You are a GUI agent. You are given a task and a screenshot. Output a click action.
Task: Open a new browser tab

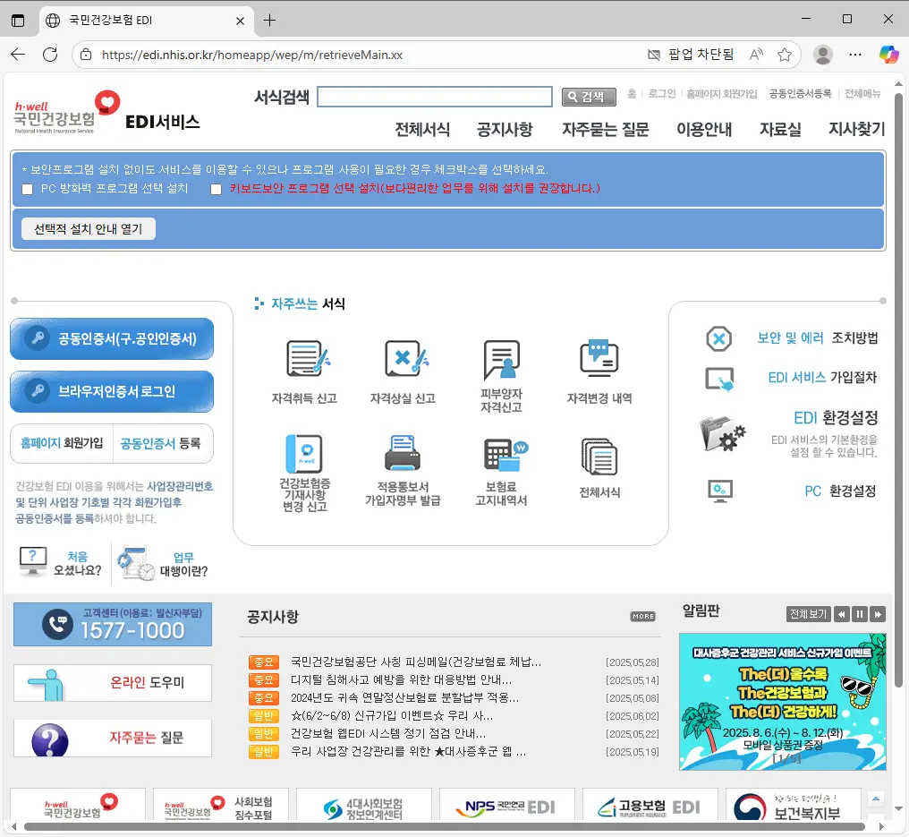(269, 21)
